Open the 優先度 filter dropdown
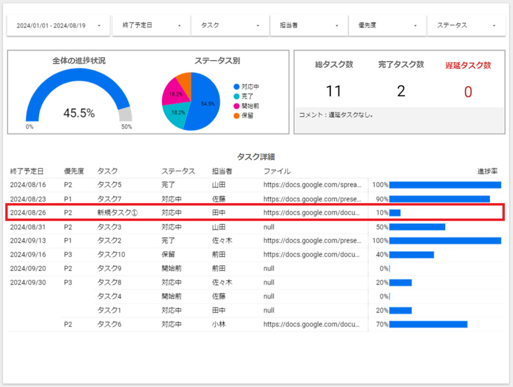Screen dimensions: 513x387 click(x=387, y=25)
